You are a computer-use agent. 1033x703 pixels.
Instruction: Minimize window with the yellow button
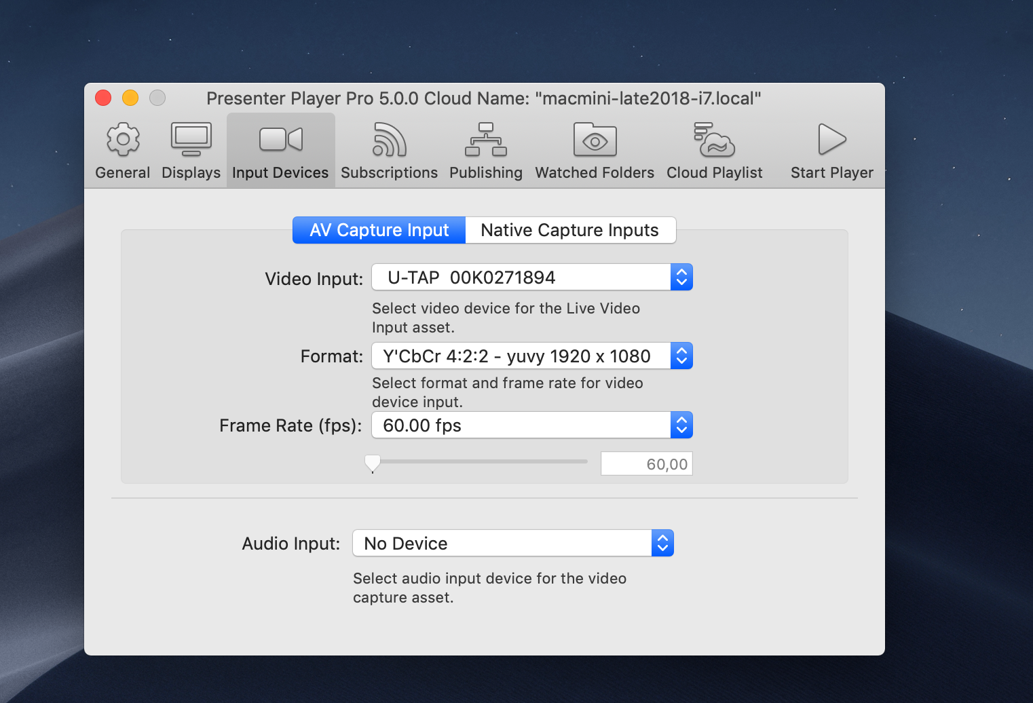coord(130,98)
